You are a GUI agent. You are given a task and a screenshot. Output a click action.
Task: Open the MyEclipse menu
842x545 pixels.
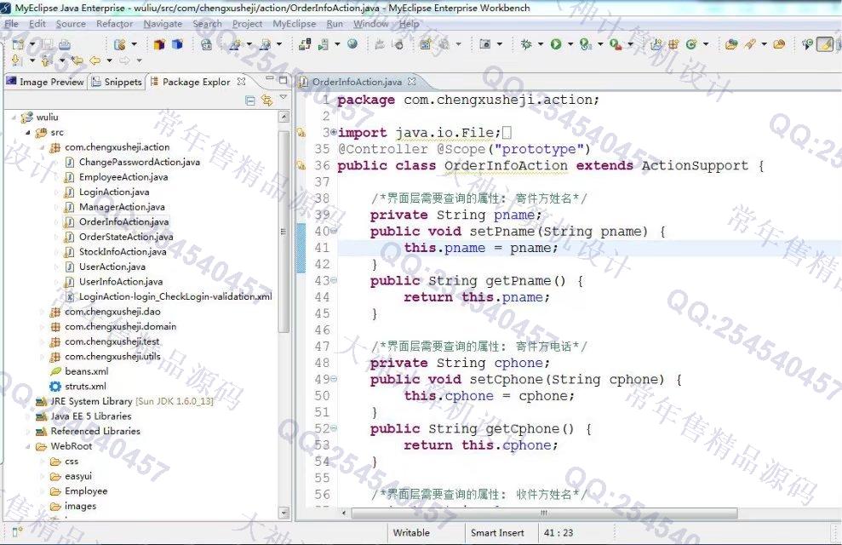(x=295, y=24)
